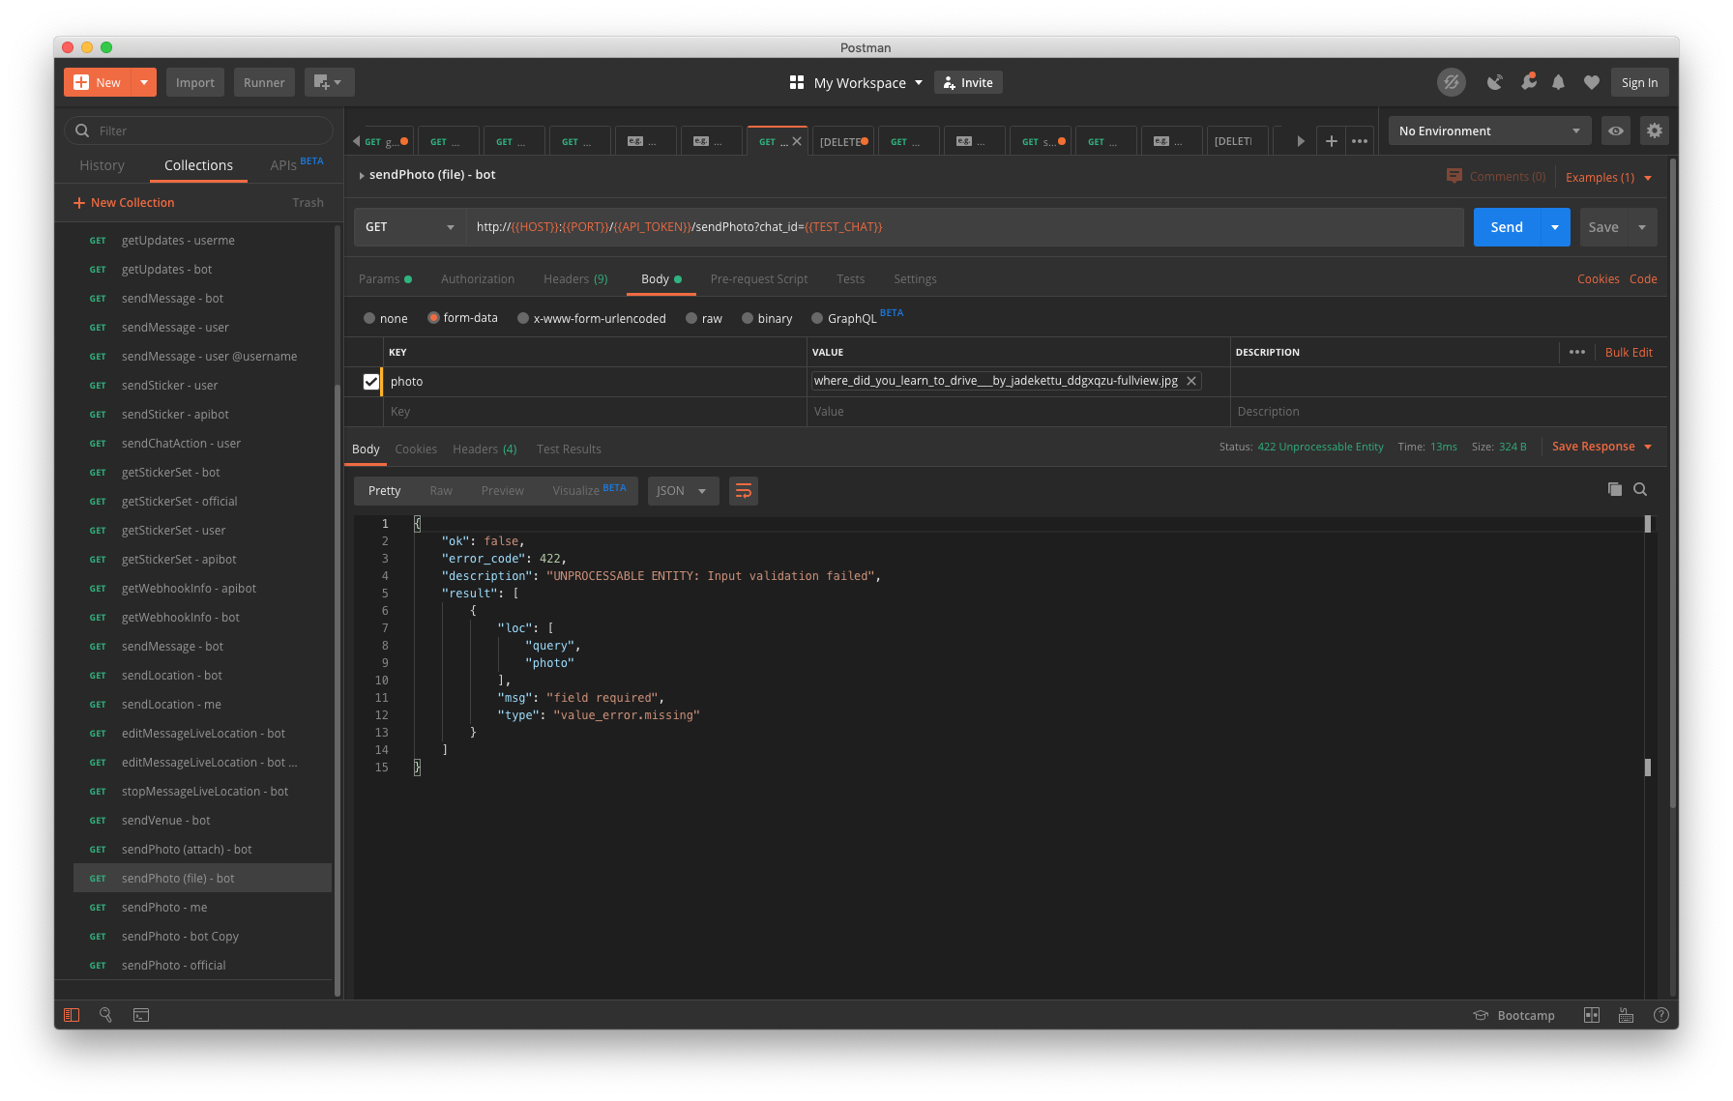The width and height of the screenshot is (1733, 1101).
Task: Select the raw body type radio button
Action: pos(691,317)
